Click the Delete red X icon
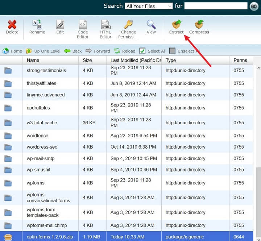The width and height of the screenshot is (261, 241). click(x=12, y=24)
